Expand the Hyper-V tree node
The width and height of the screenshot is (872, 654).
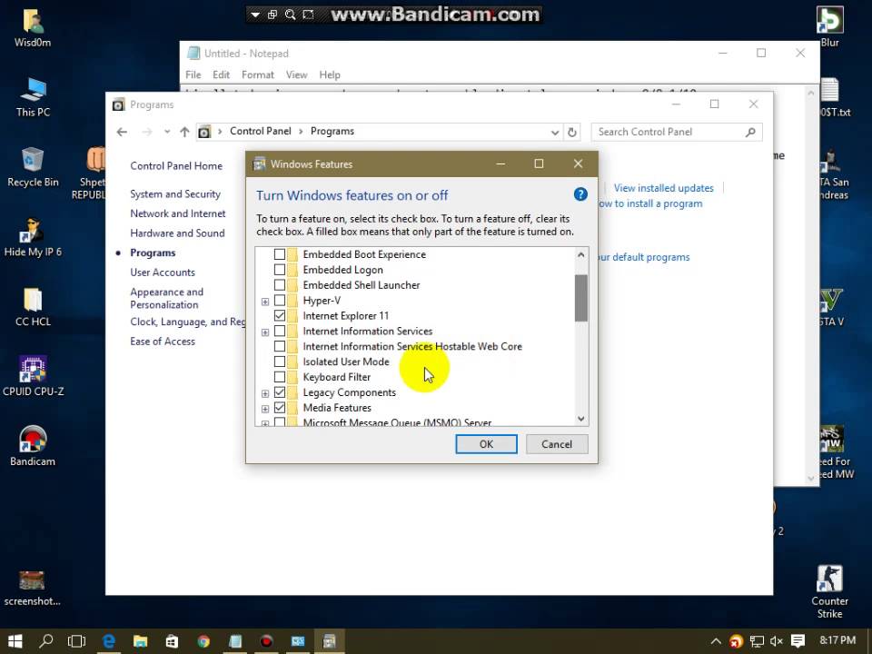[265, 302]
